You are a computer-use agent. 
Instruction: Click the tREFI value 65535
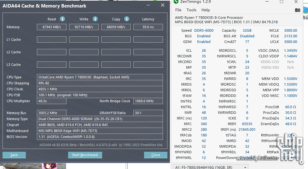tap(247, 124)
